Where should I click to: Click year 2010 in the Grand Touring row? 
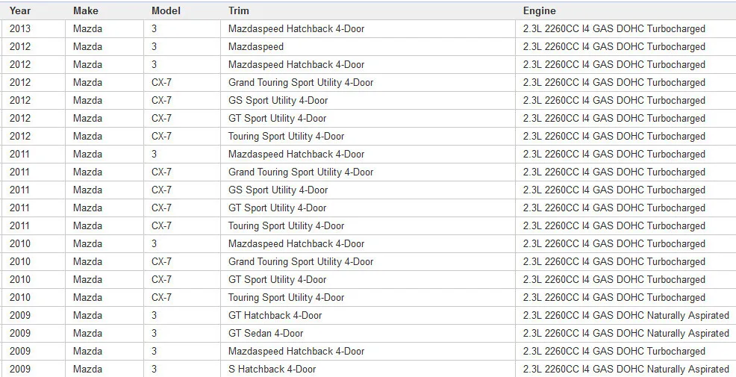pos(34,261)
